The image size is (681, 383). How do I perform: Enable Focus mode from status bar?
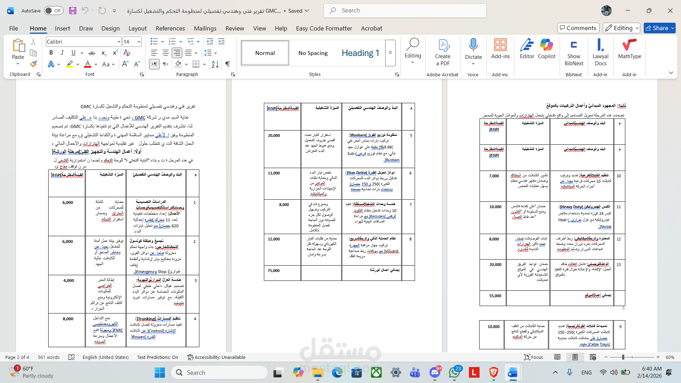pos(533,357)
